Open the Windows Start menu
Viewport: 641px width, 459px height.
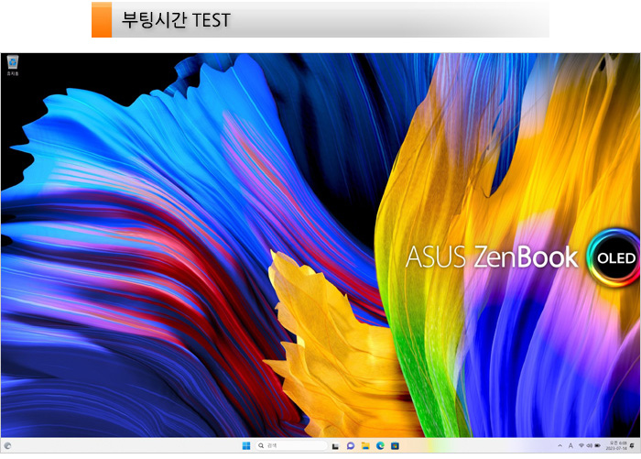point(246,446)
